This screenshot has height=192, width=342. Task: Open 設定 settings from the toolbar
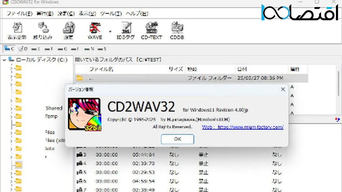tap(68, 30)
